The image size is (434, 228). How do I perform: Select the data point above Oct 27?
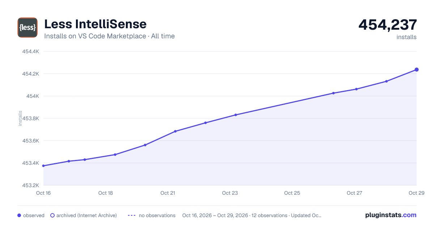point(357,89)
